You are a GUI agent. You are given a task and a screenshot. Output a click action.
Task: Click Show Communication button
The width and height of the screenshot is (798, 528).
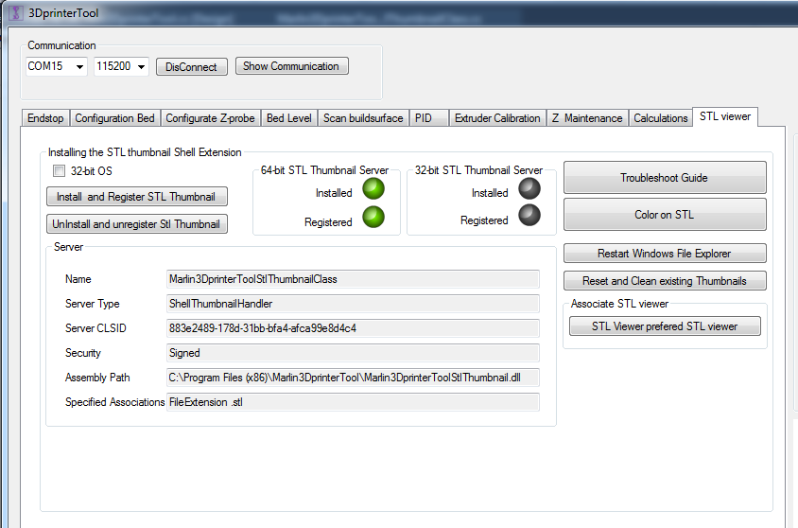[291, 66]
